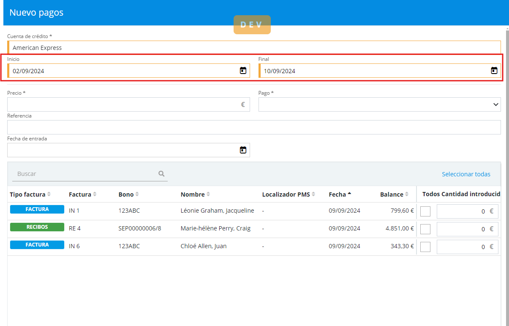Viewport: 509px width, 326px height.
Task: Open the Cuenta de crédito American Express field
Action: point(253,48)
